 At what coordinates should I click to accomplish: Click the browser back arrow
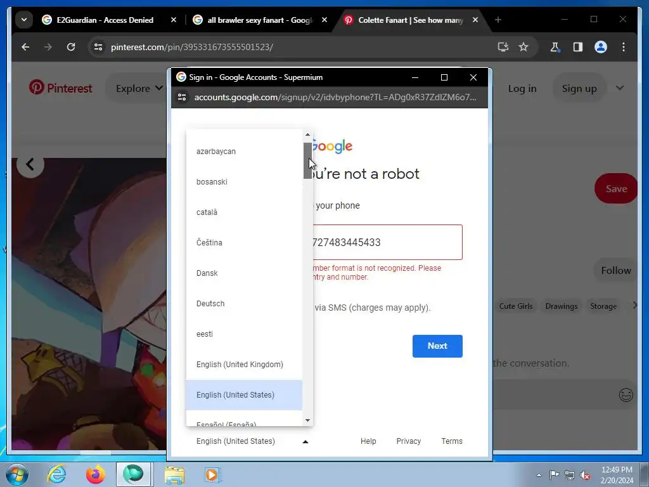(25, 47)
